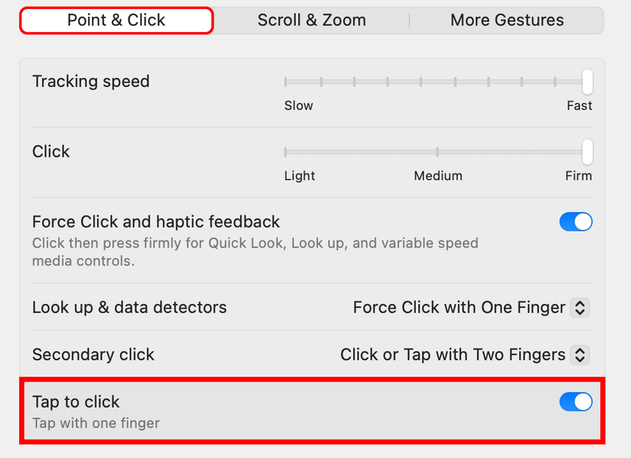
Task: Click the Slow label under Tracking speed
Action: pos(298,106)
